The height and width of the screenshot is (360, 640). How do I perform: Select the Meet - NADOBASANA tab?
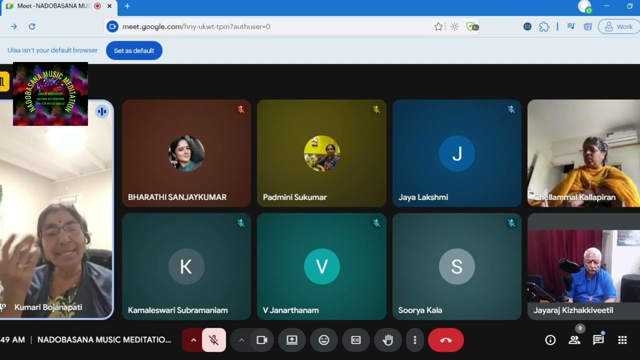click(59, 6)
